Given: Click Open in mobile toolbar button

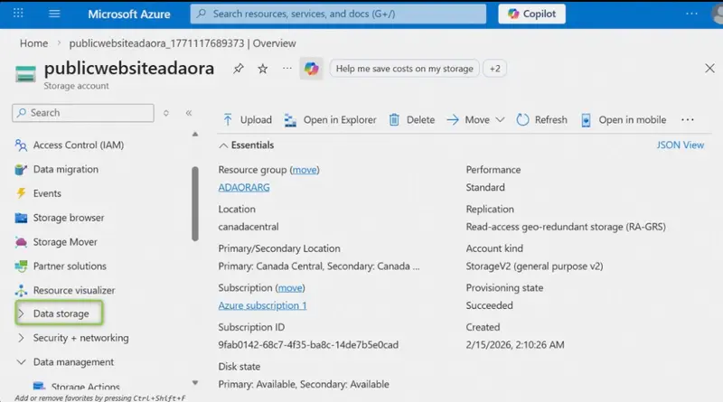Looking at the screenshot, I should (x=623, y=120).
